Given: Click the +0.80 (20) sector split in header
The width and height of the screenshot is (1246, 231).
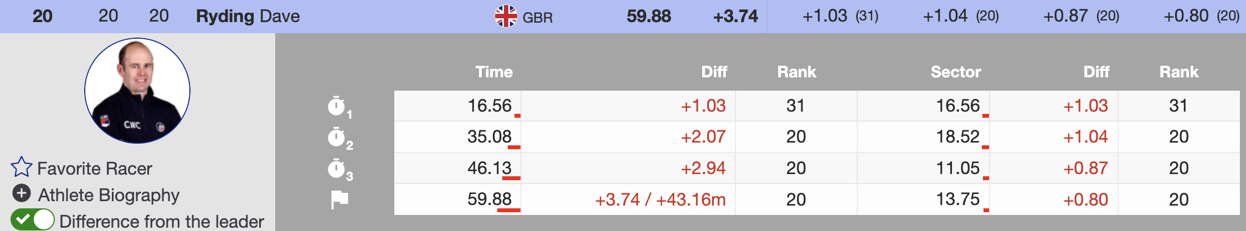Looking at the screenshot, I should (1201, 16).
